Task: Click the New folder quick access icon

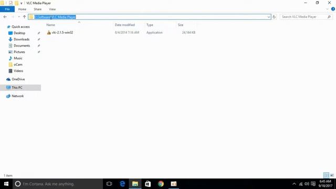Action: tap(16, 3)
